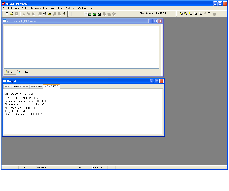Maximize the Output window

click(x=157, y=81)
